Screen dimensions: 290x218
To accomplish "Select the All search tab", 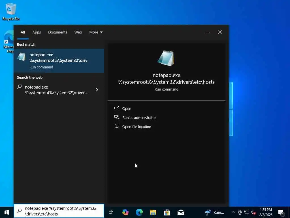I will pyautogui.click(x=23, y=32).
